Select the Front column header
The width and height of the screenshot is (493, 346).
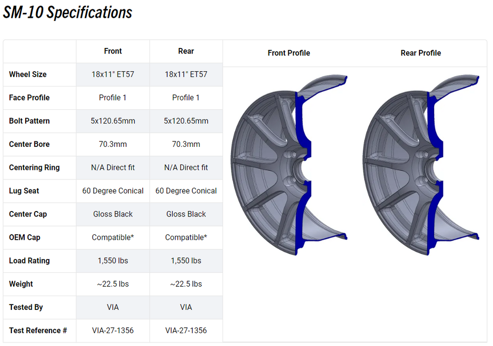pos(113,51)
